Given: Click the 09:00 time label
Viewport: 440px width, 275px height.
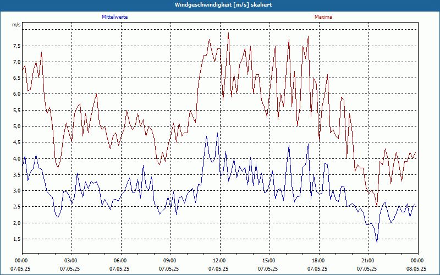Looking at the screenshot, I should (x=170, y=260).
